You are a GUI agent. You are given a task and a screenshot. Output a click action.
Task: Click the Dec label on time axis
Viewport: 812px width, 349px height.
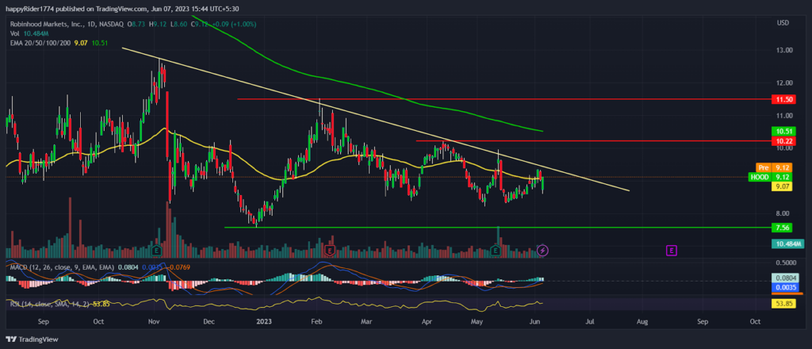209,321
